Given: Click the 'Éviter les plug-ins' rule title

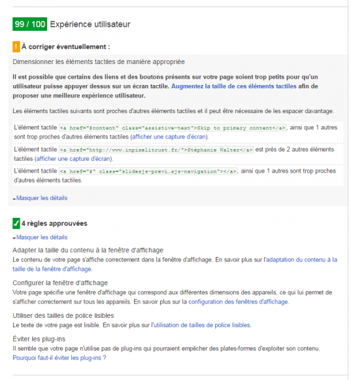Looking at the screenshot, I should 39,339.
